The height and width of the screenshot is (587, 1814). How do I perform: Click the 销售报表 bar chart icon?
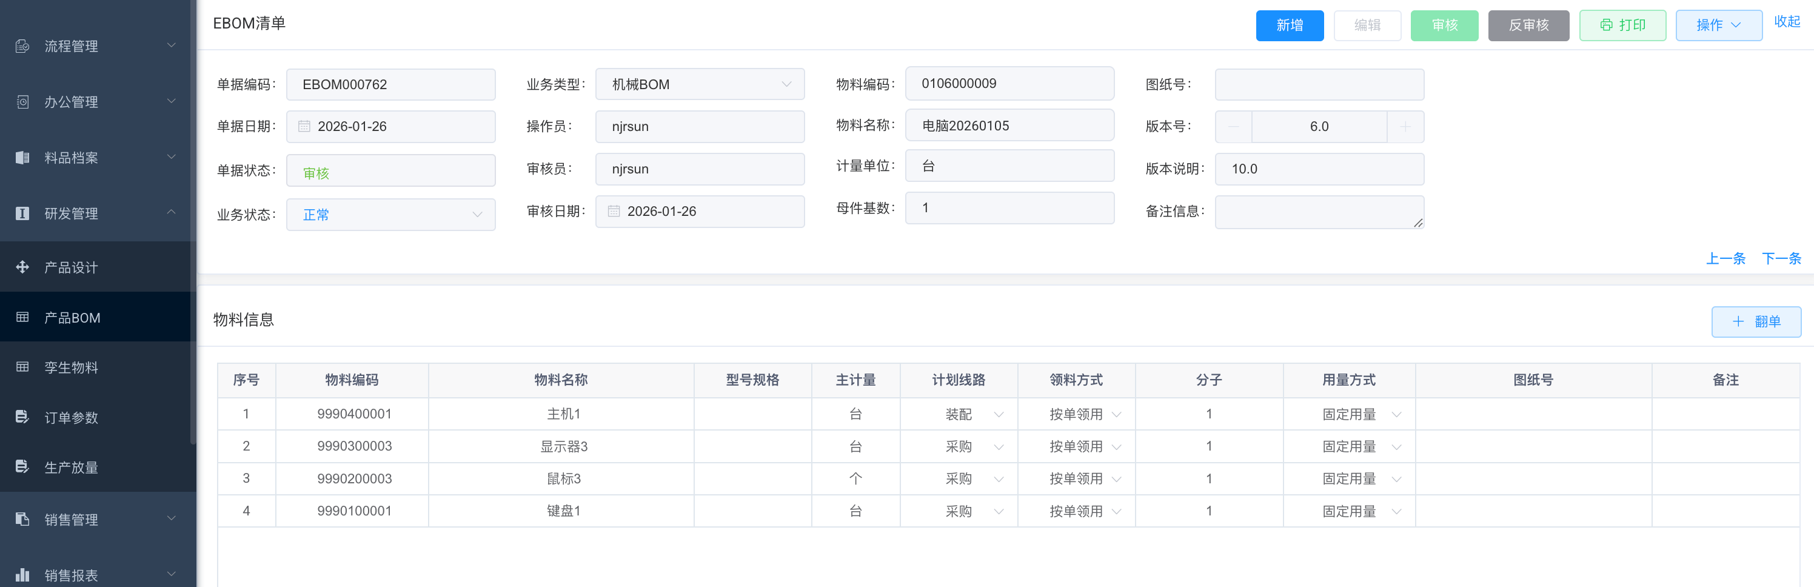(x=22, y=575)
